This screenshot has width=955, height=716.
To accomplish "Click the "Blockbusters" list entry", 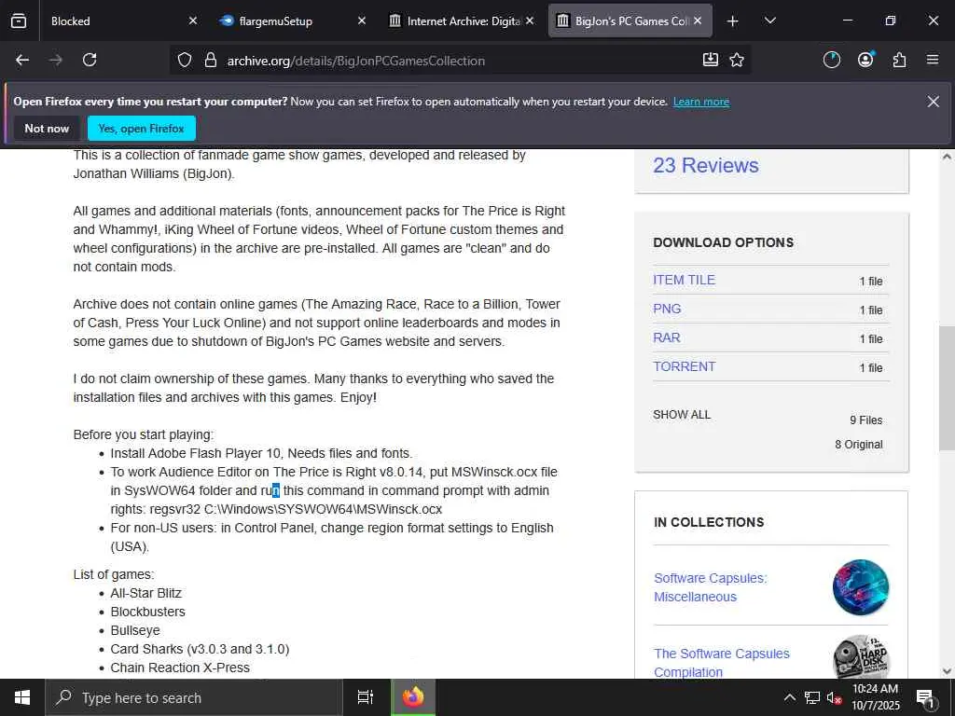I will coord(148,612).
